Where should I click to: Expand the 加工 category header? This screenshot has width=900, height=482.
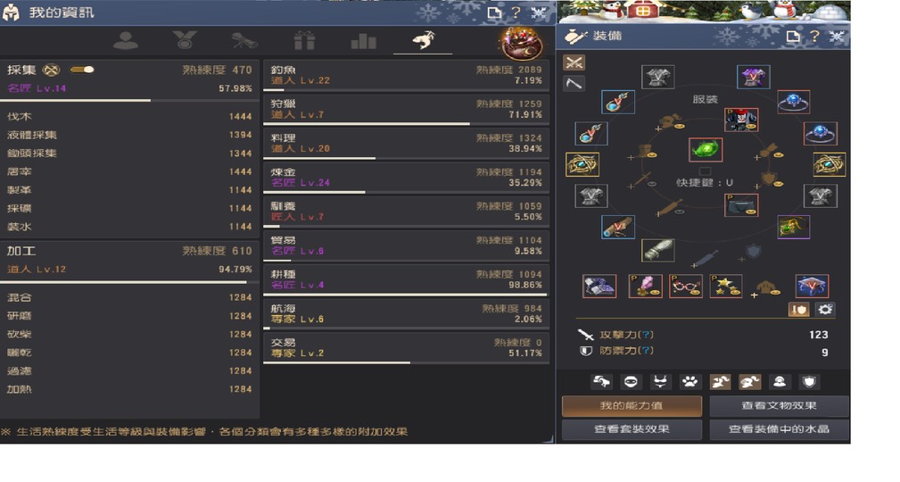click(129, 261)
